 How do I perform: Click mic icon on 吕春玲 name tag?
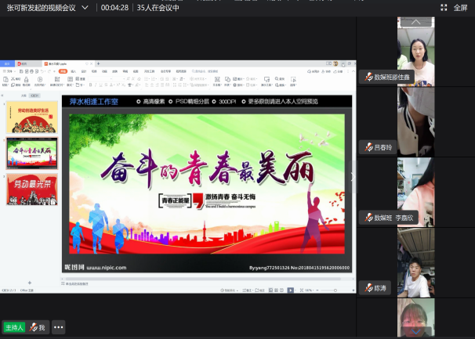[x=368, y=147]
